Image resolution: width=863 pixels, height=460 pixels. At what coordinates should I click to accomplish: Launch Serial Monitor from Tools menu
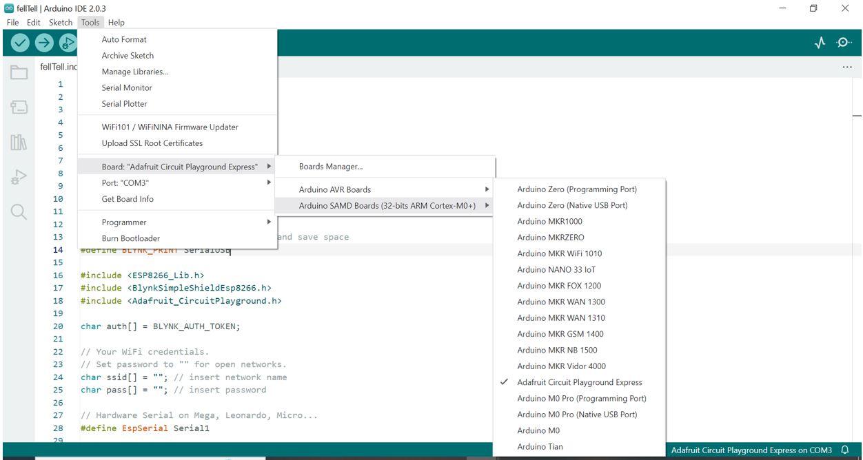click(177, 87)
